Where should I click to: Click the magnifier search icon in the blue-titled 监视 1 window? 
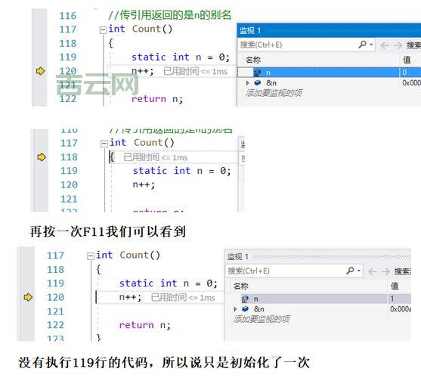coord(362,44)
